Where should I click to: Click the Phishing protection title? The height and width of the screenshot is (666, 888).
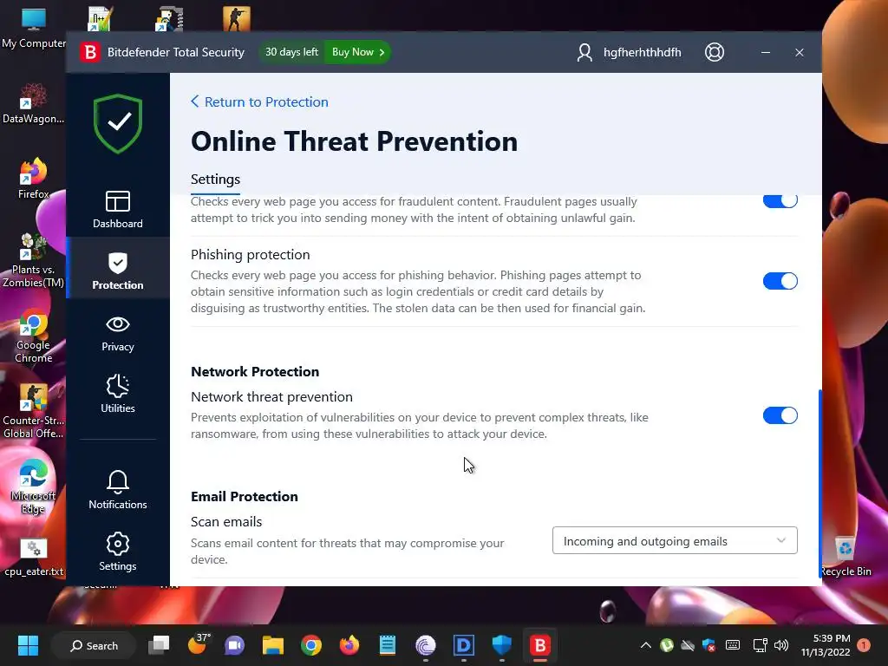251,255
